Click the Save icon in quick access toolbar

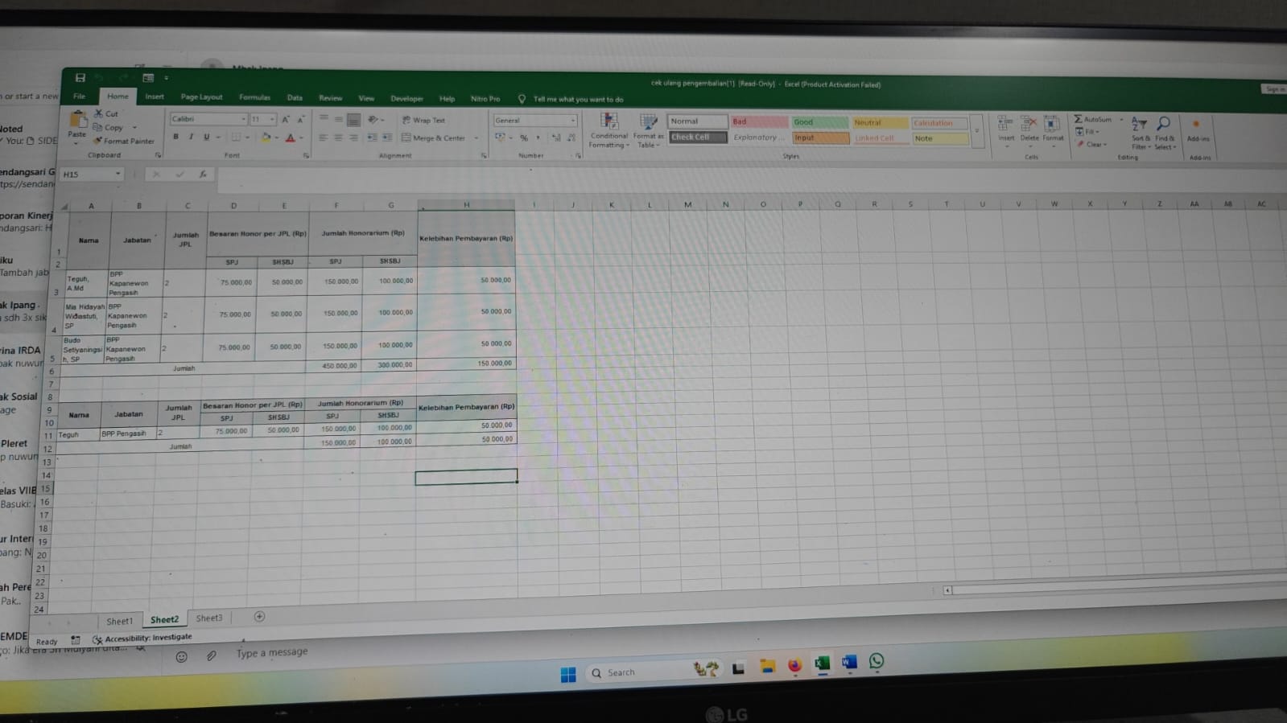point(80,78)
